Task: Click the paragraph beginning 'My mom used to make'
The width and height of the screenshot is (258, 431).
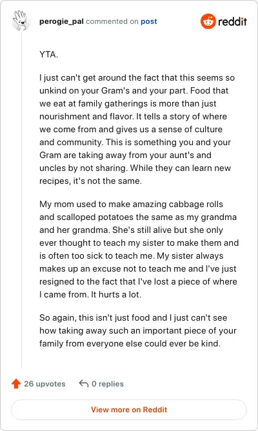Action: (x=139, y=249)
